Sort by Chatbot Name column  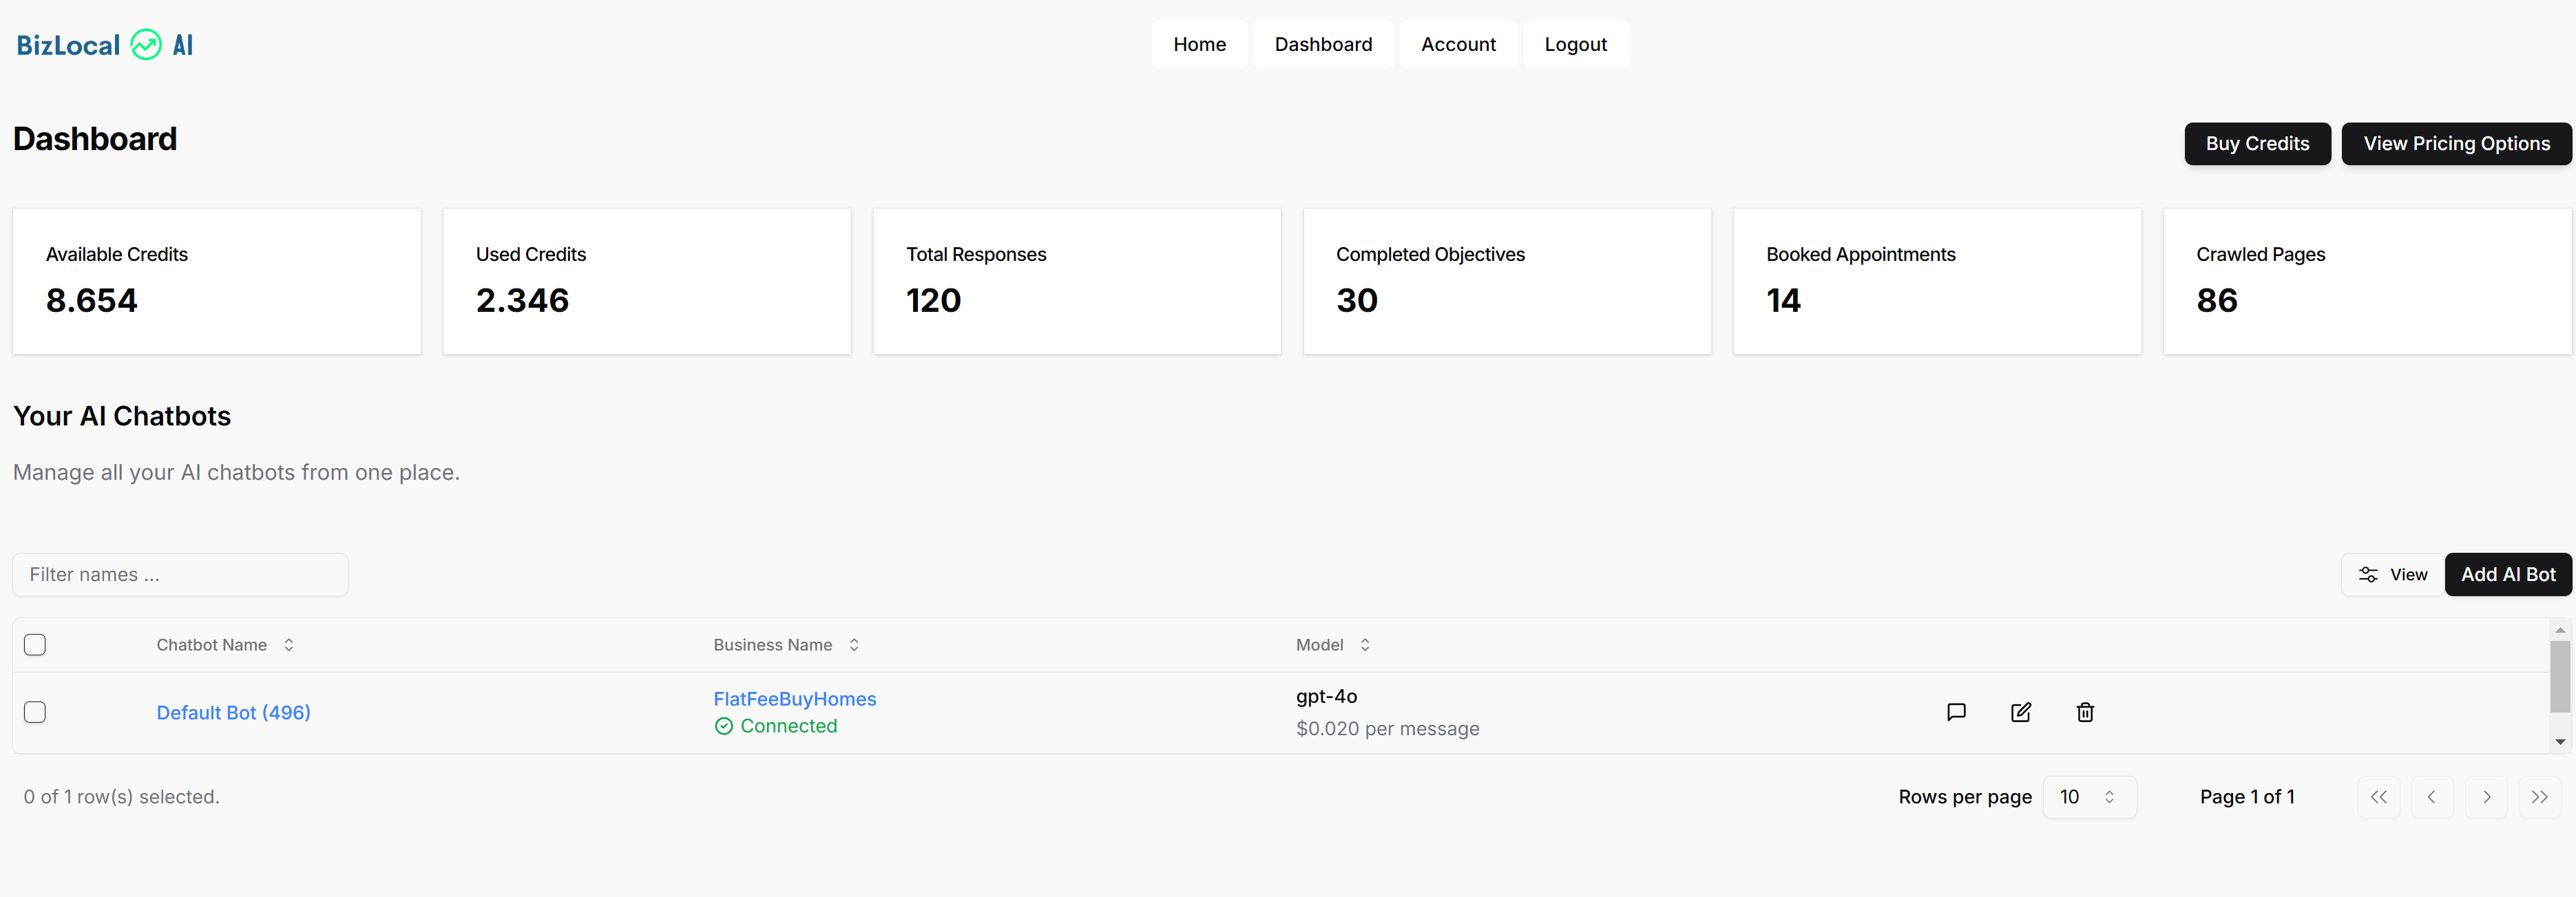pos(225,645)
